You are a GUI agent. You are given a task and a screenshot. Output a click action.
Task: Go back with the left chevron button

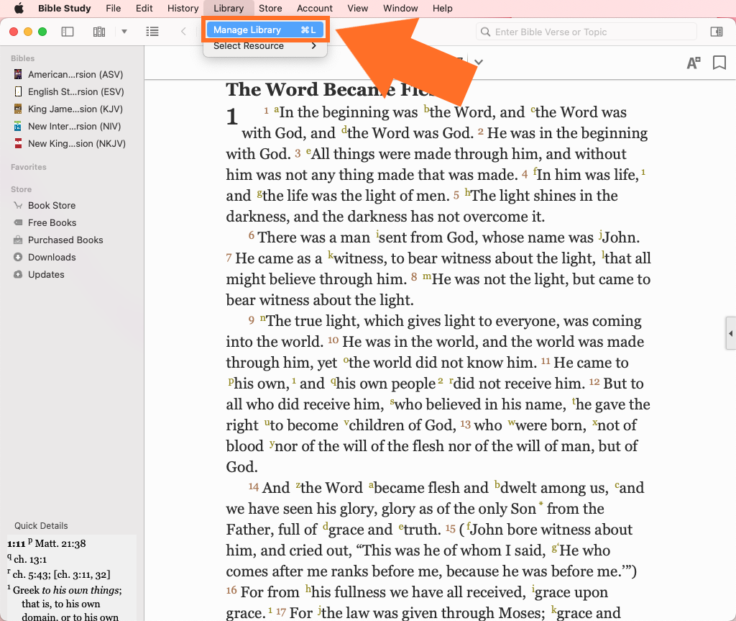click(x=183, y=32)
